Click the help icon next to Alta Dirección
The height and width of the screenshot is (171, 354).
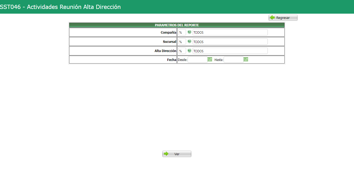pyautogui.click(x=189, y=51)
